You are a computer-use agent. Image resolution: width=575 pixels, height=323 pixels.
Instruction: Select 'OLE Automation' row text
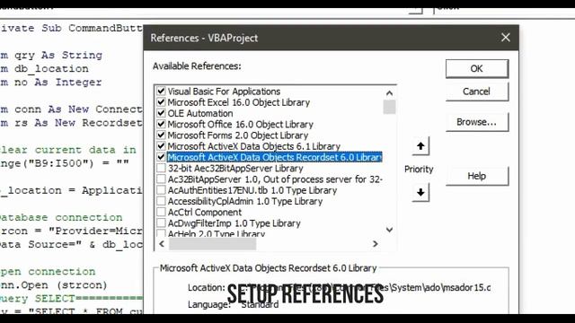200,113
